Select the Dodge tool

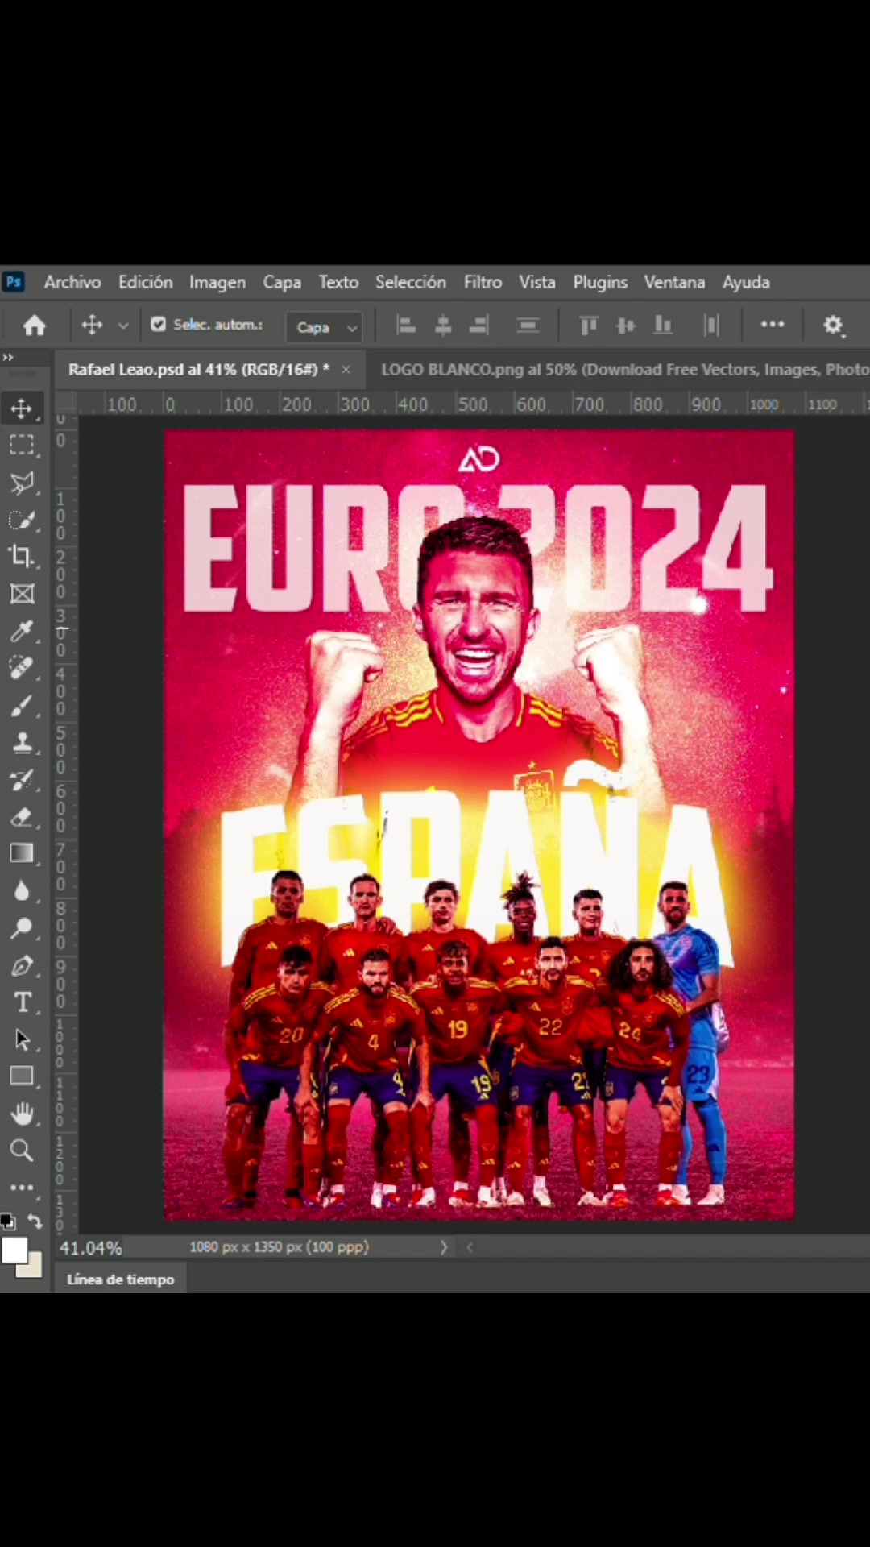point(22,928)
